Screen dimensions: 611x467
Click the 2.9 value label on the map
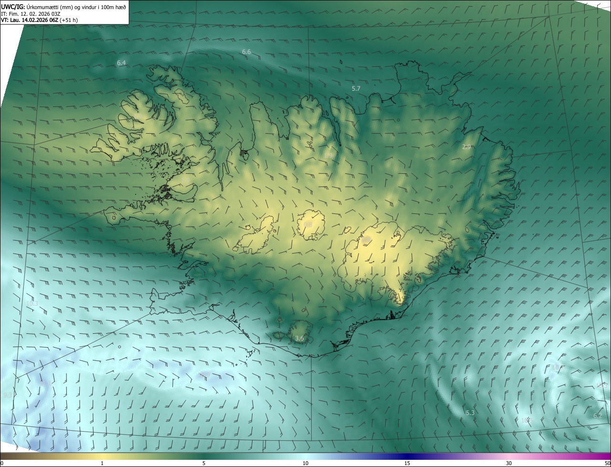pos(467,147)
